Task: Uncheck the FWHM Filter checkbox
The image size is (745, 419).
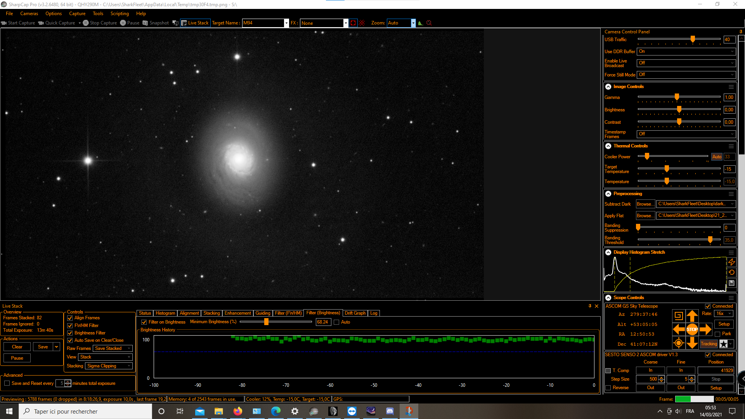Action: tap(70, 326)
